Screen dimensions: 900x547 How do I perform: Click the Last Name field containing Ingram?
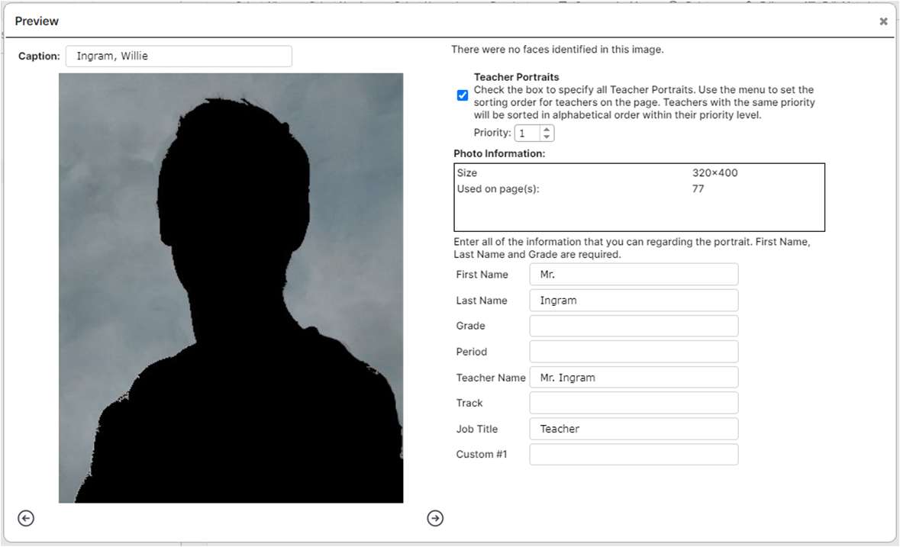[x=634, y=301]
